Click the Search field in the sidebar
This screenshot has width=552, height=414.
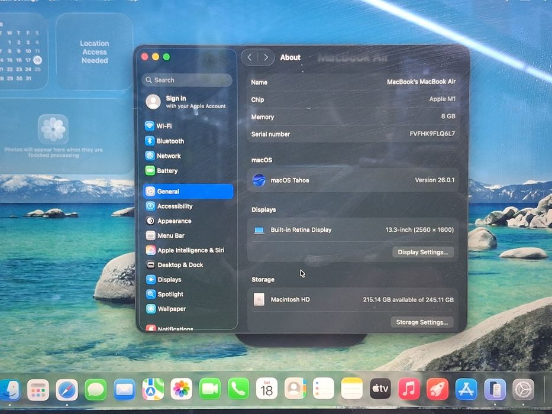(x=187, y=80)
